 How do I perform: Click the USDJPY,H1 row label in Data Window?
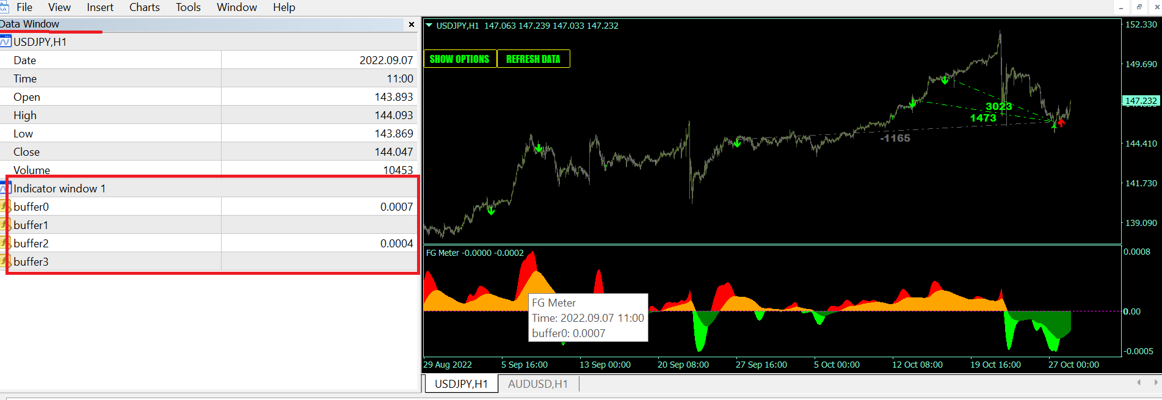coord(40,42)
